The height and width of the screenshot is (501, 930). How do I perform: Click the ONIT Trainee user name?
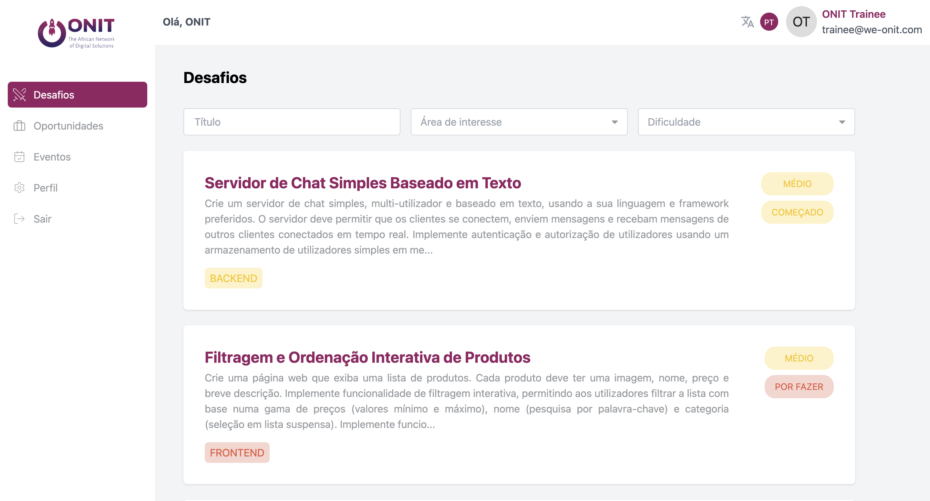[853, 14]
